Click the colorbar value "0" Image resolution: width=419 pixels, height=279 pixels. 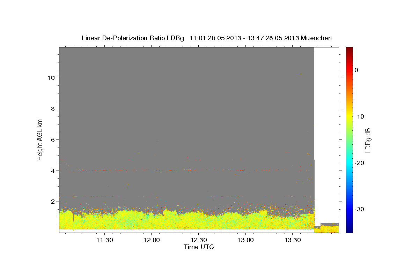pos(356,70)
